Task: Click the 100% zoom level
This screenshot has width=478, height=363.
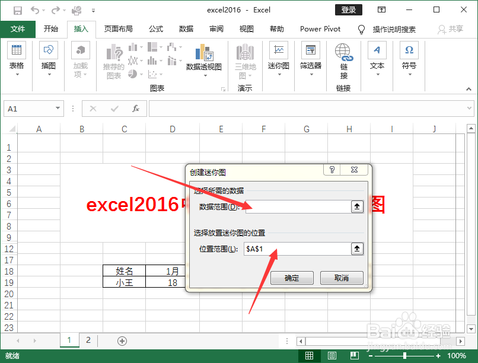Action: [x=457, y=356]
